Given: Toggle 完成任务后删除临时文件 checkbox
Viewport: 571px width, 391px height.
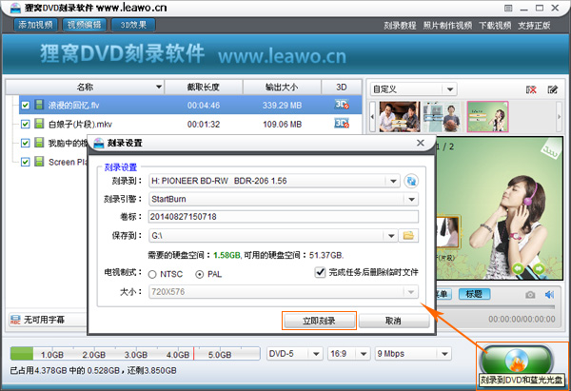Looking at the screenshot, I should point(320,272).
